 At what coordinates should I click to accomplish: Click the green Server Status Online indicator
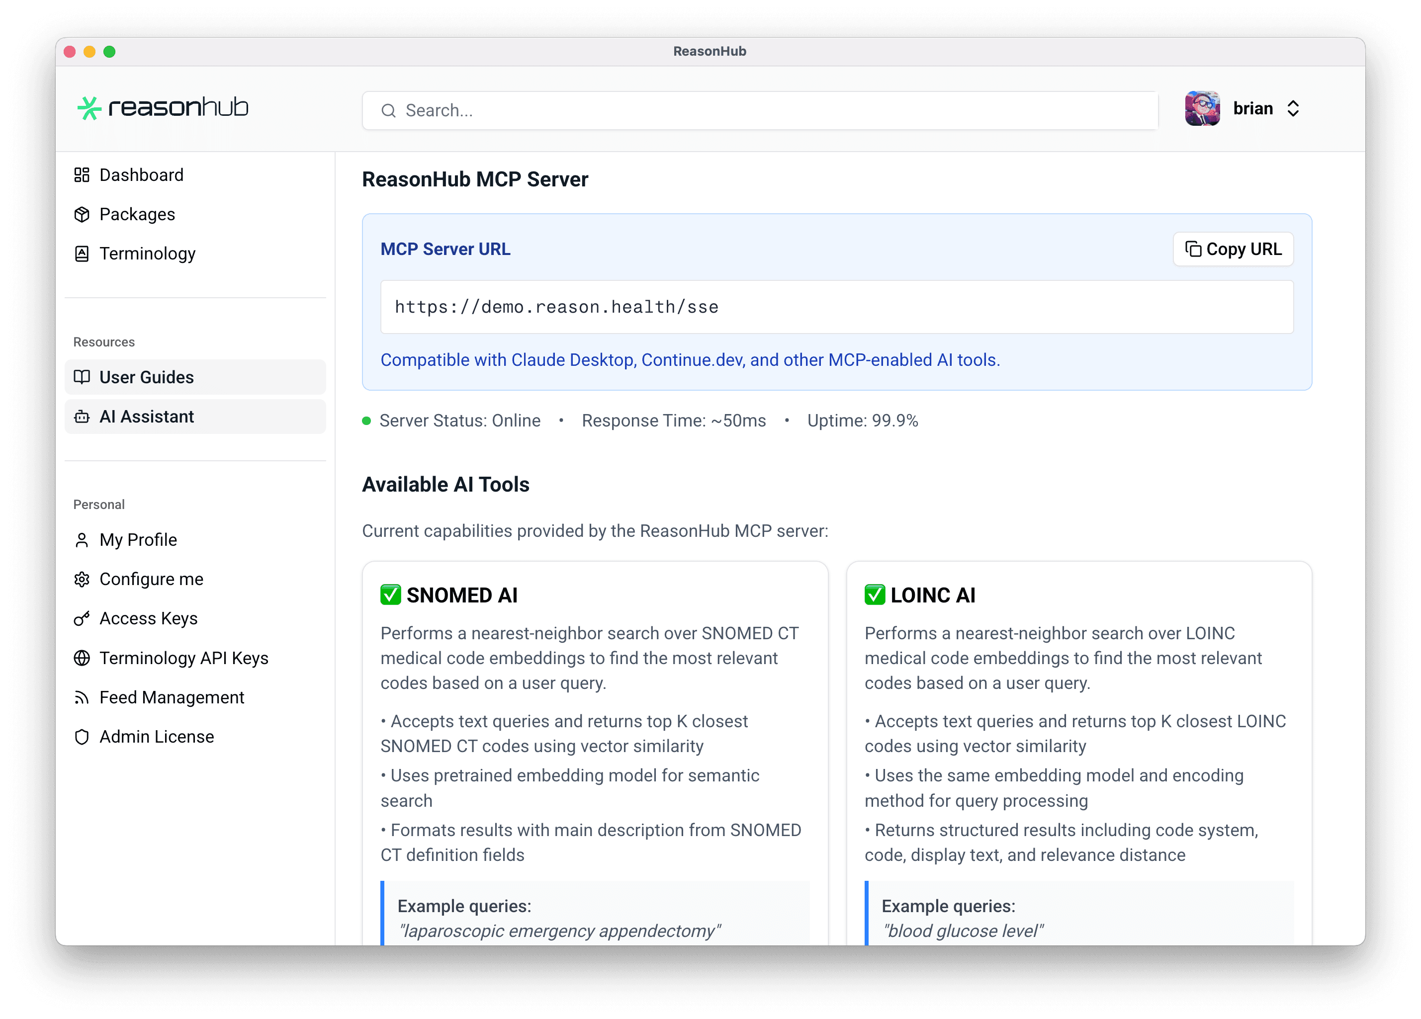366,420
